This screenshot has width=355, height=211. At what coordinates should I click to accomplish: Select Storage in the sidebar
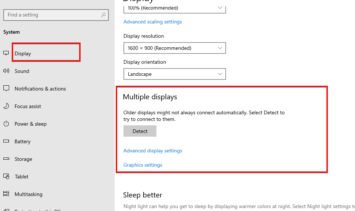(23, 159)
